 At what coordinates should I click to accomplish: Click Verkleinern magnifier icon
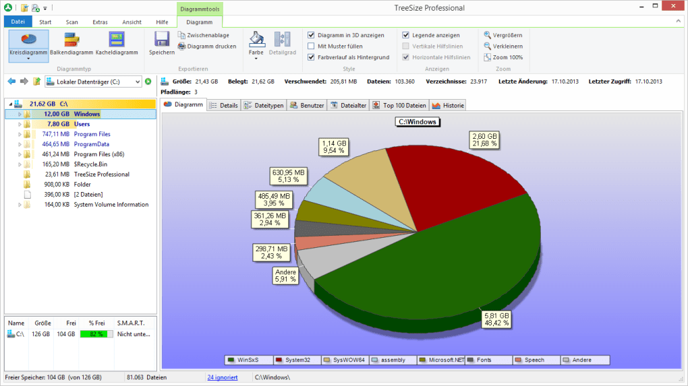click(487, 46)
